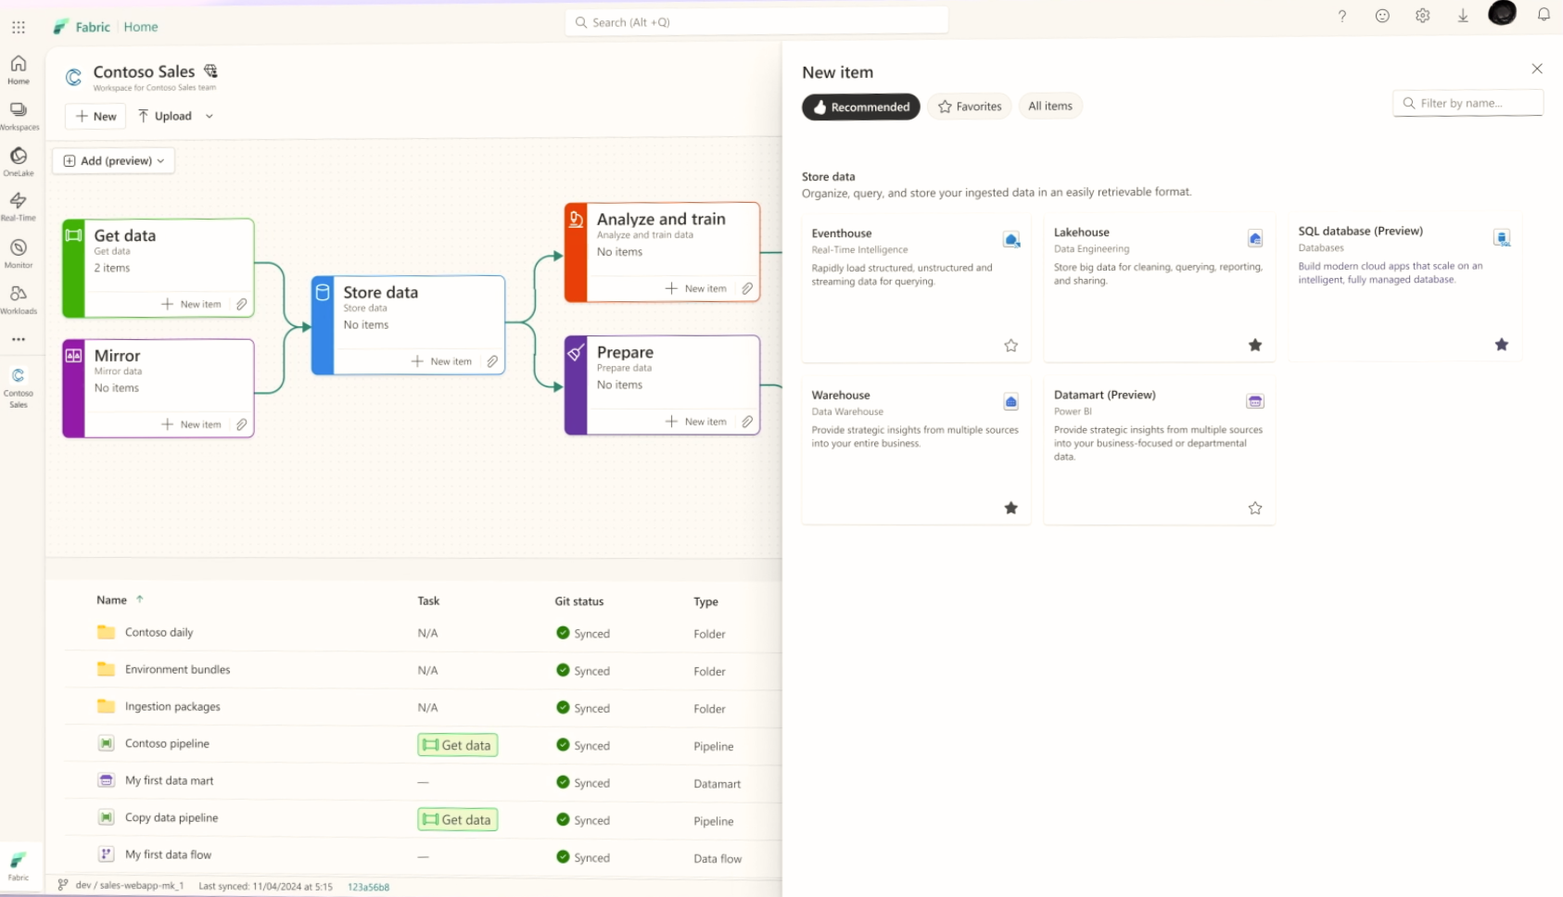Attach item to Analyze and train task

coord(747,288)
